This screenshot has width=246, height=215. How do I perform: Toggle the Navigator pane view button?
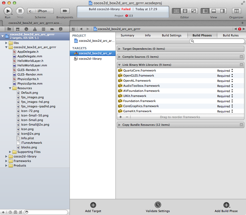click(205, 11)
